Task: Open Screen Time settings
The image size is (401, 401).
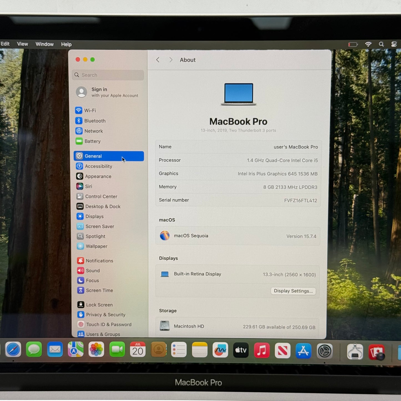Action: 109,290
